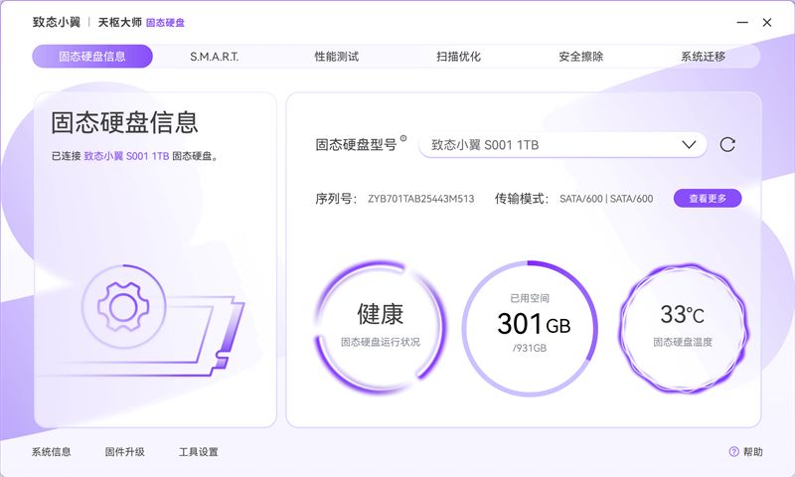Viewport: 795px width, 477px height.
Task: Click the SATA/600 | SATA/600 transfer mode value
Action: (x=606, y=199)
